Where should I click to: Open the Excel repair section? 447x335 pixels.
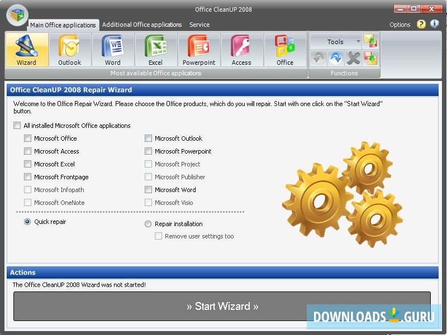coord(156,50)
